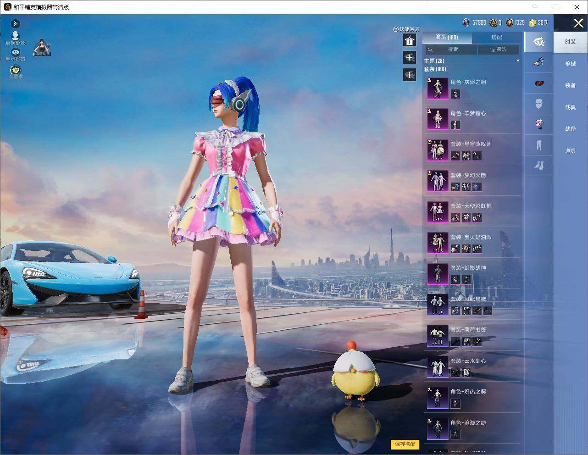Select the pants category icon
Screen dimensions: 588x455
(539, 144)
